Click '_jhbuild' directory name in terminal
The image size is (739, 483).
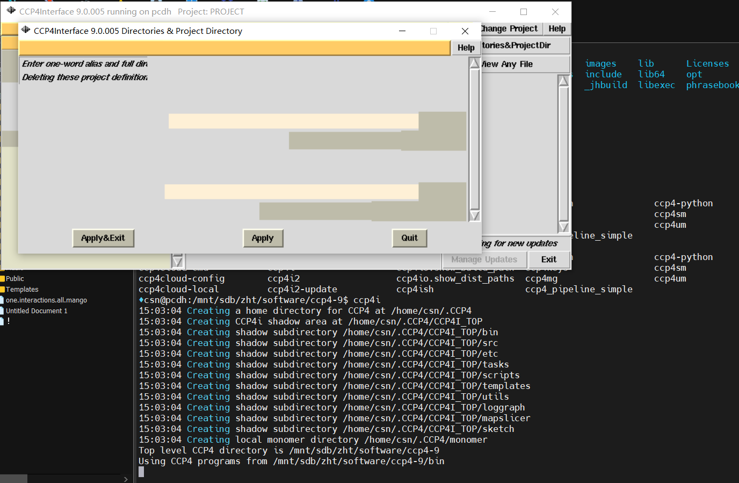(x=606, y=85)
